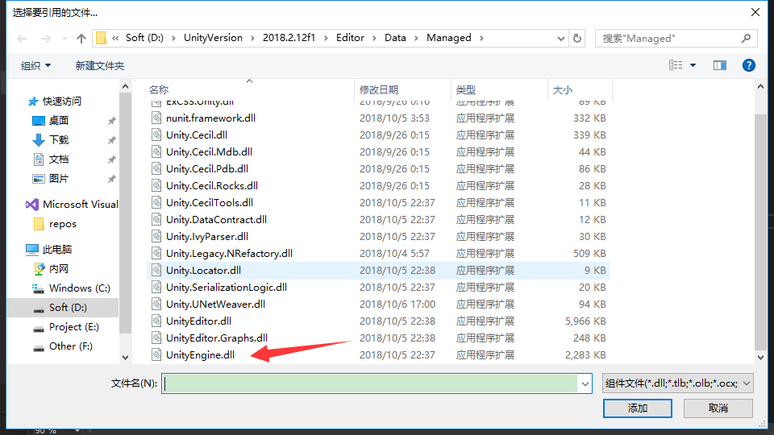774x435 pixels.
Task: Expand the 文件名 history dropdown
Action: [x=585, y=383]
